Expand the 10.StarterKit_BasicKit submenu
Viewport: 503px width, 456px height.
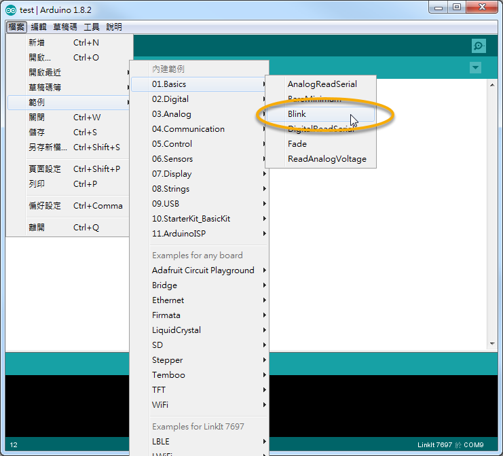[x=200, y=219]
